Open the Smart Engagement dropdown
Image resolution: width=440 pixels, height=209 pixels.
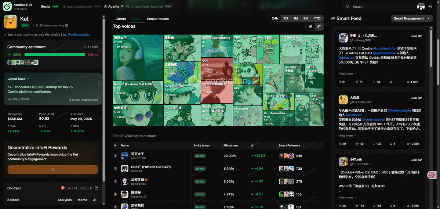point(412,18)
